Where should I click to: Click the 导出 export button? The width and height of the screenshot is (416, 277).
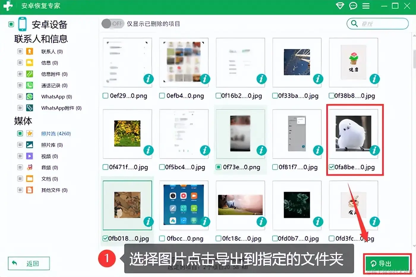[387, 263]
